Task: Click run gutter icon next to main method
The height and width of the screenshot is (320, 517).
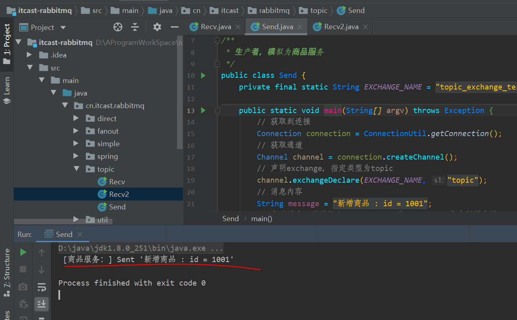Action: click(x=203, y=110)
